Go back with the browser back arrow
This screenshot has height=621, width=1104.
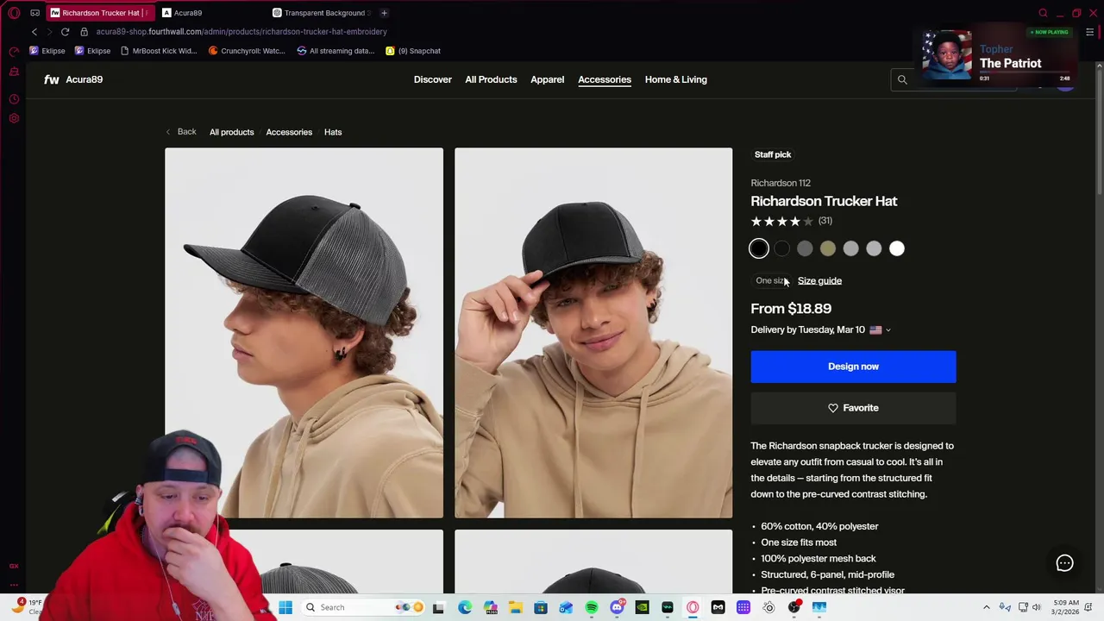tap(34, 32)
